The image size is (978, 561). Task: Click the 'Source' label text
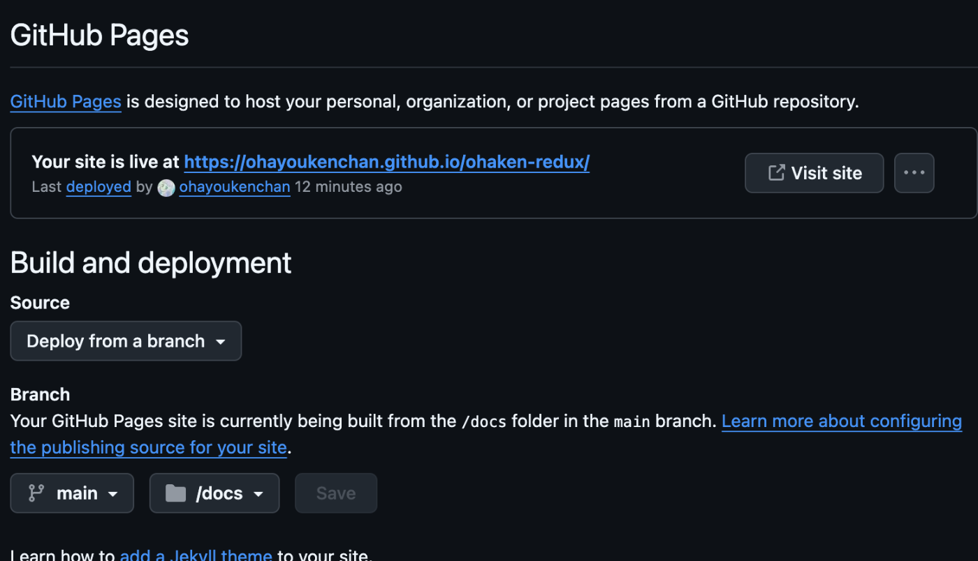point(40,303)
